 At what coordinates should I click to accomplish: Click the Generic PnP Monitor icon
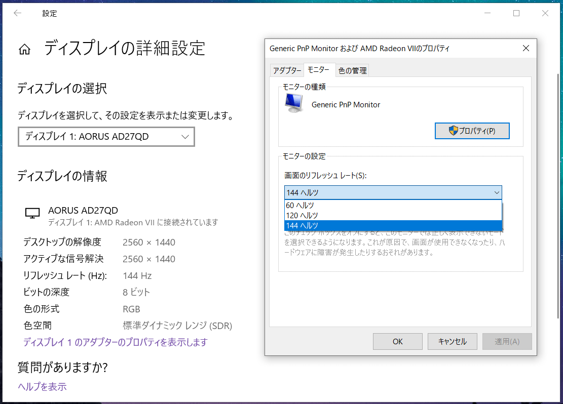[294, 103]
